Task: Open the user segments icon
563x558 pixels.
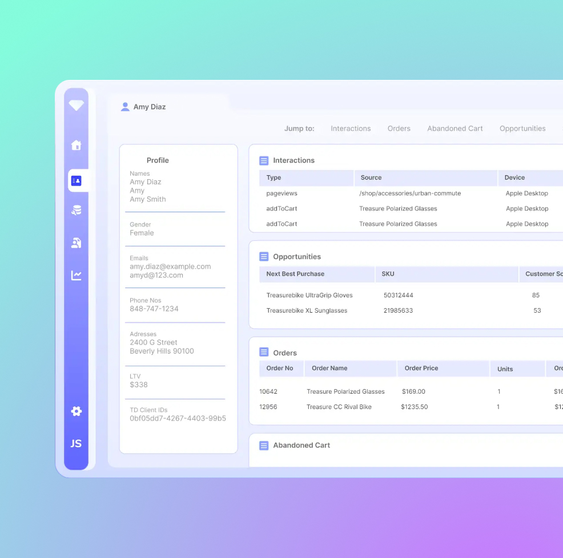Action: click(76, 243)
